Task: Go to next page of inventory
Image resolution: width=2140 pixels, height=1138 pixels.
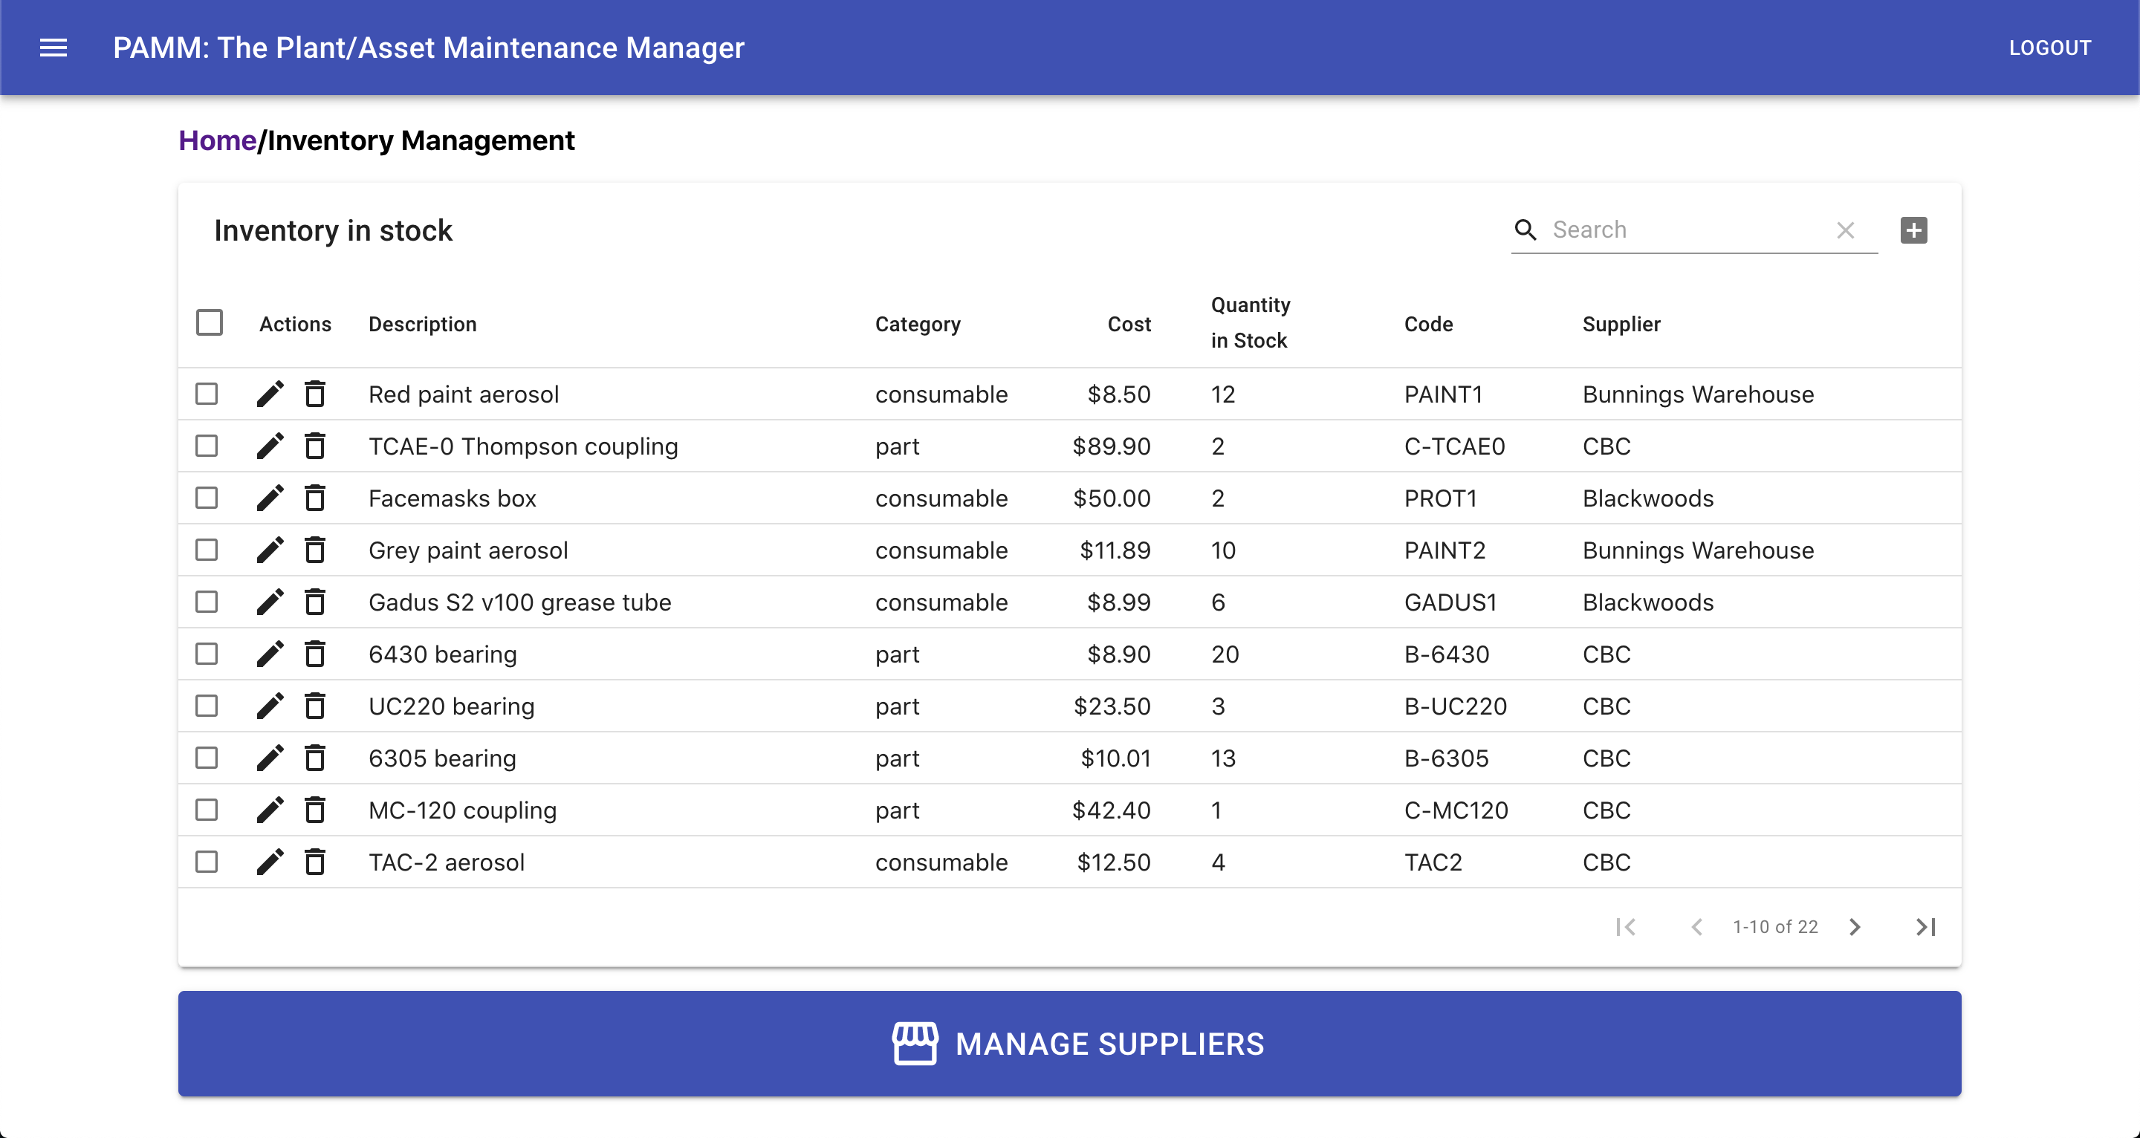Action: 1855,927
